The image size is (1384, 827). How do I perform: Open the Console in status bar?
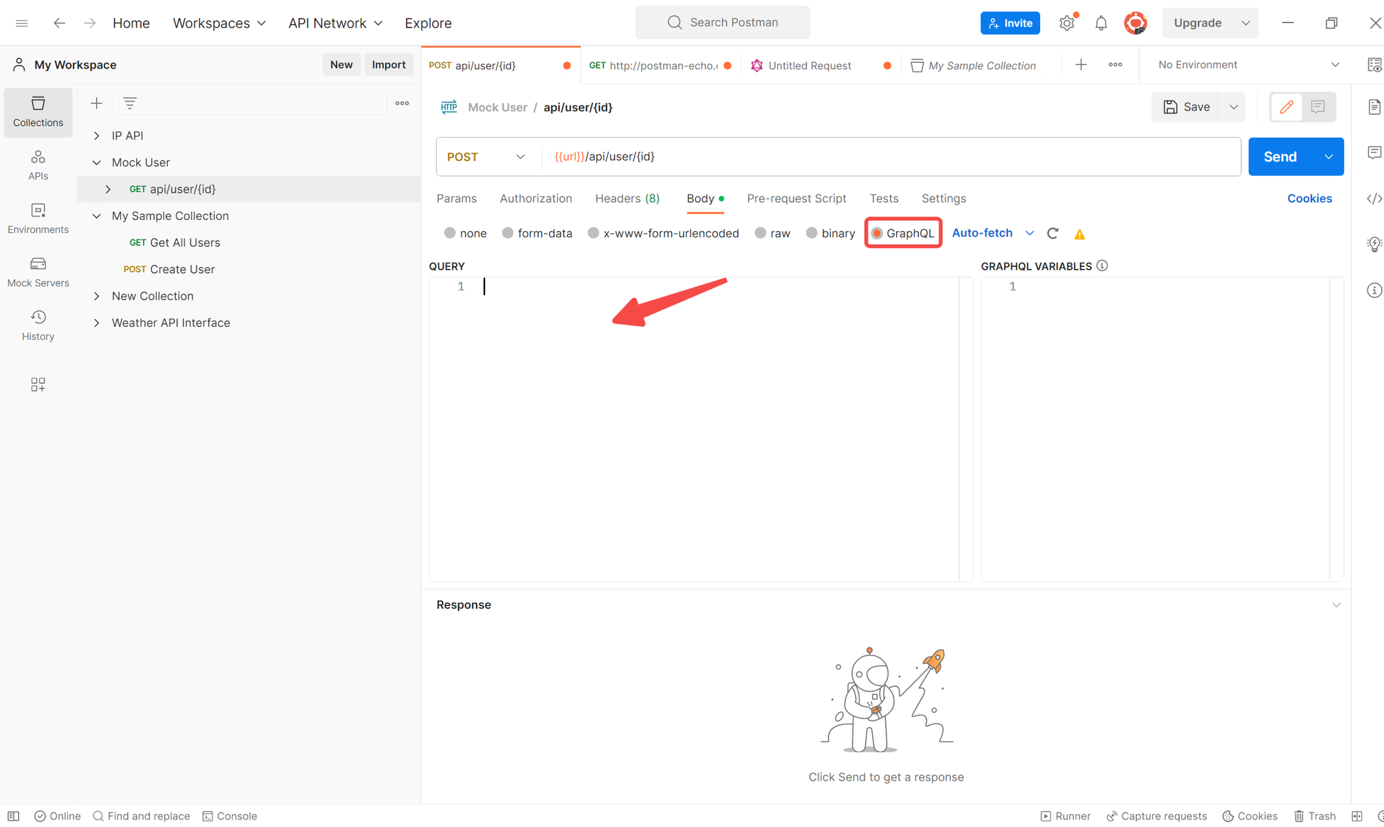pos(230,816)
